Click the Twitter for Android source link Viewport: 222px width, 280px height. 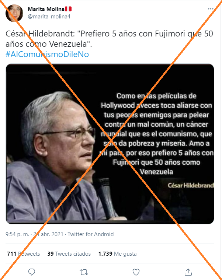point(91,234)
